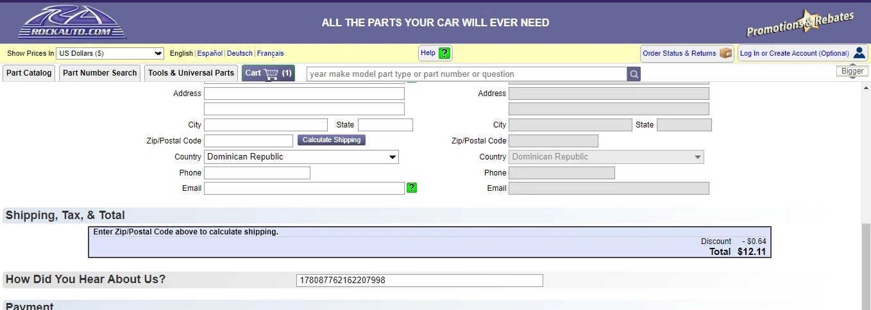Click the shopping cart icon

pyautogui.click(x=271, y=73)
